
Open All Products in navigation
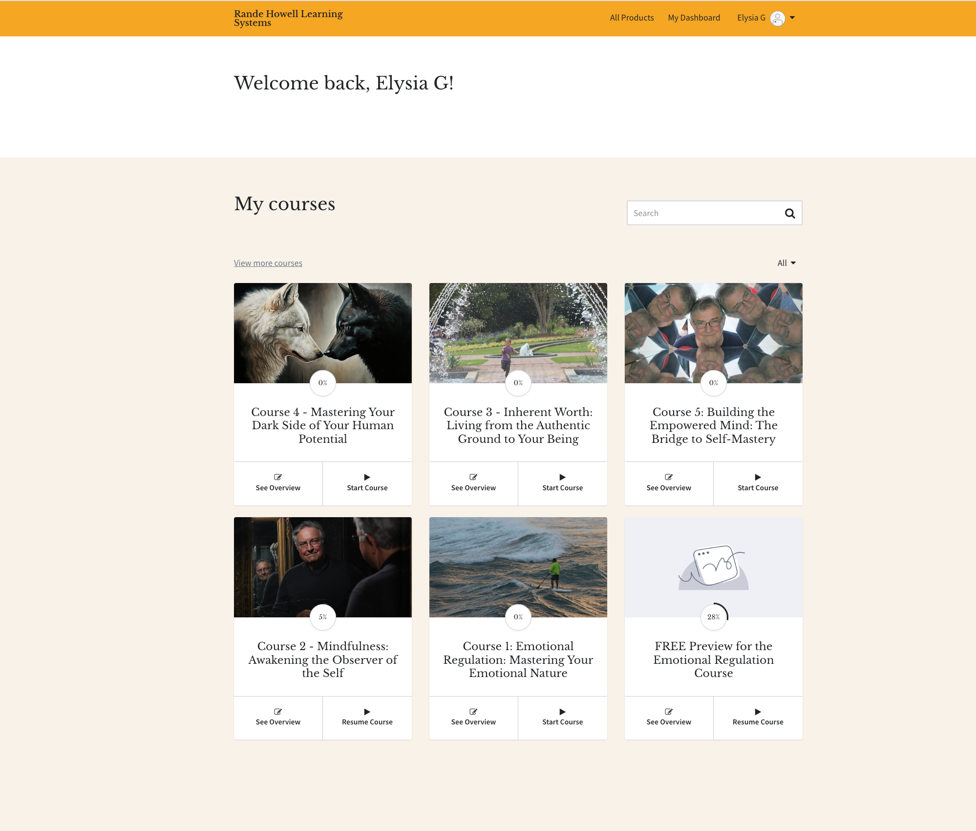point(631,18)
